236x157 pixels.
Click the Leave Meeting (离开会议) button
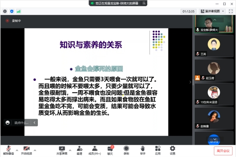223,151
